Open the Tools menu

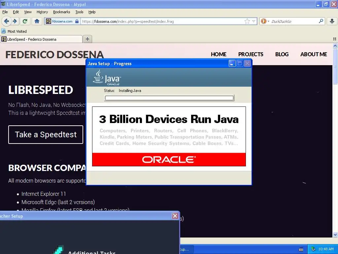tap(79, 12)
